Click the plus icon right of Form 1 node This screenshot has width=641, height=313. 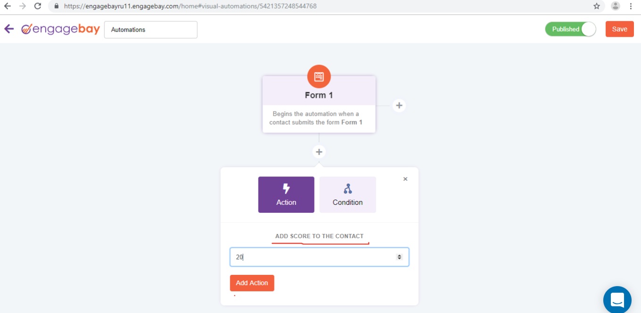(399, 105)
